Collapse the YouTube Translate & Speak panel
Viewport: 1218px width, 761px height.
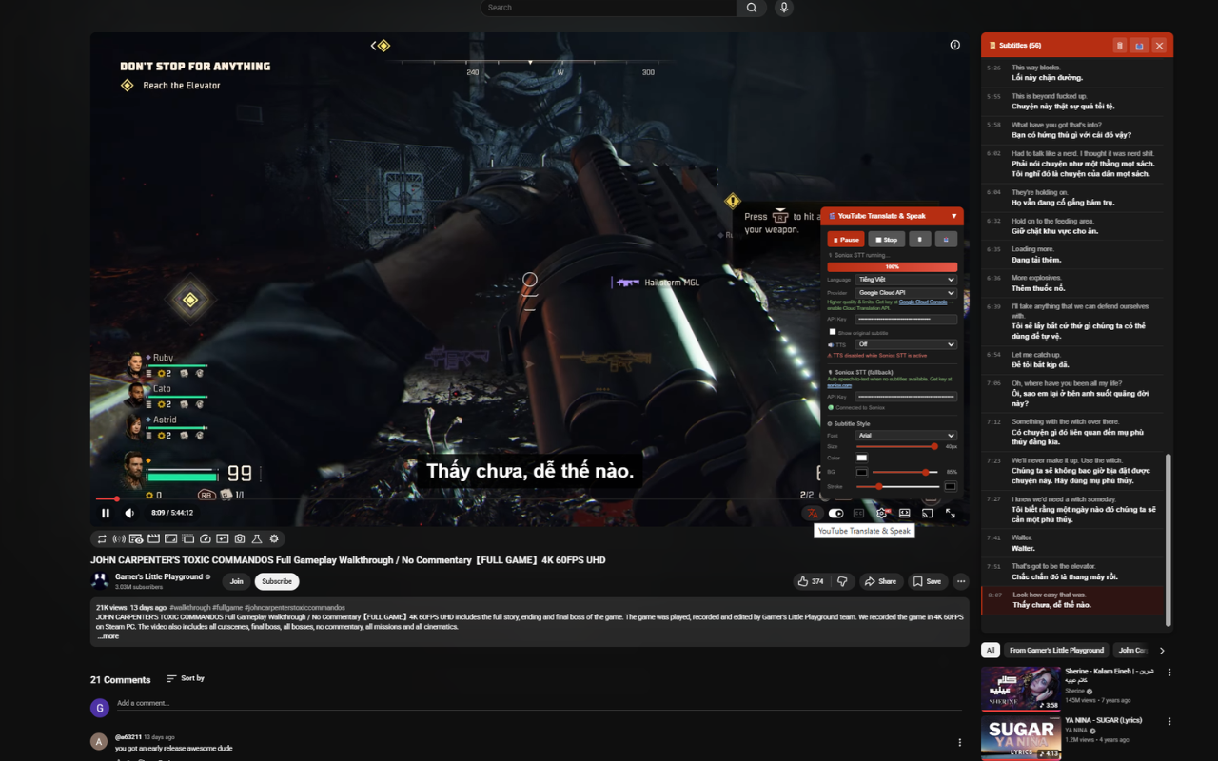(954, 216)
